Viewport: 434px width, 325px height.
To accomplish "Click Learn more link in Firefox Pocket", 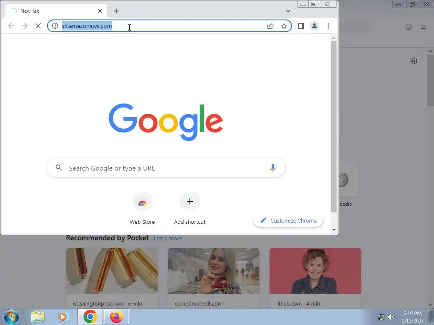I will [168, 239].
